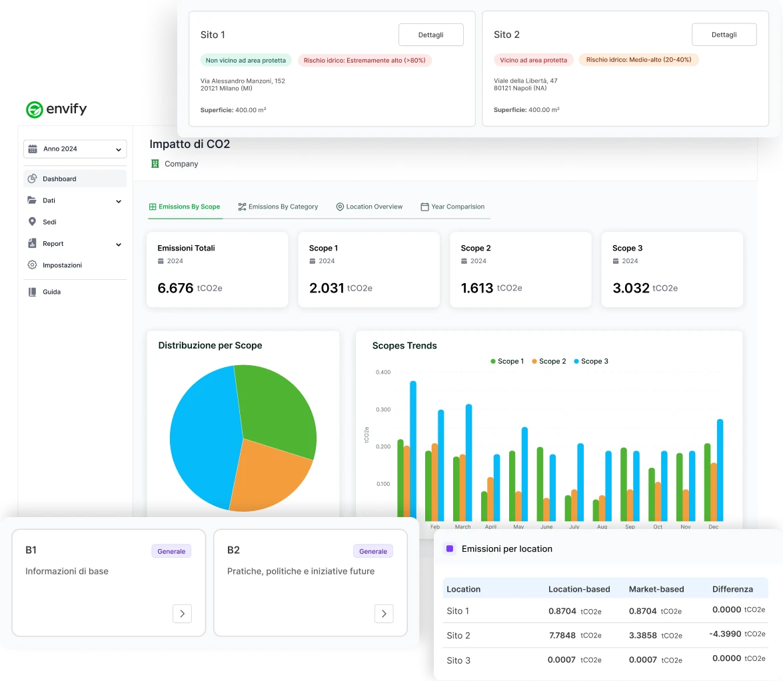Open the B2 Pratiche card via its arrow
Screen dimensions: 783x681
(384, 614)
